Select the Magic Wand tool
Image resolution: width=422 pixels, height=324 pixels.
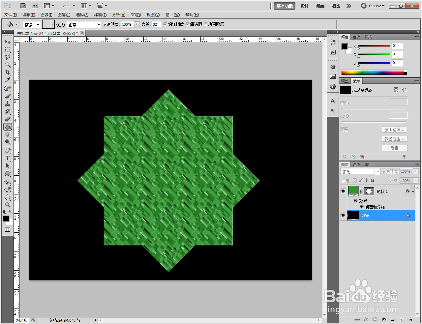(8, 65)
